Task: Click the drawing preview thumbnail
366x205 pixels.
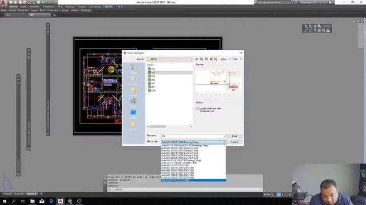Action: coord(218,81)
